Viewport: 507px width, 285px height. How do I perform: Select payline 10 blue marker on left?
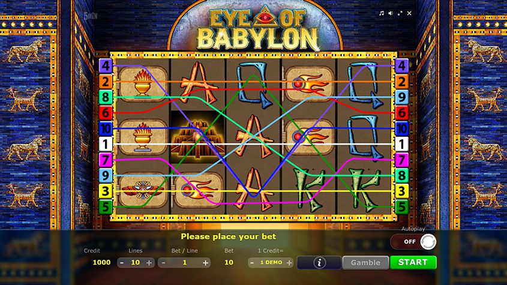pos(106,128)
